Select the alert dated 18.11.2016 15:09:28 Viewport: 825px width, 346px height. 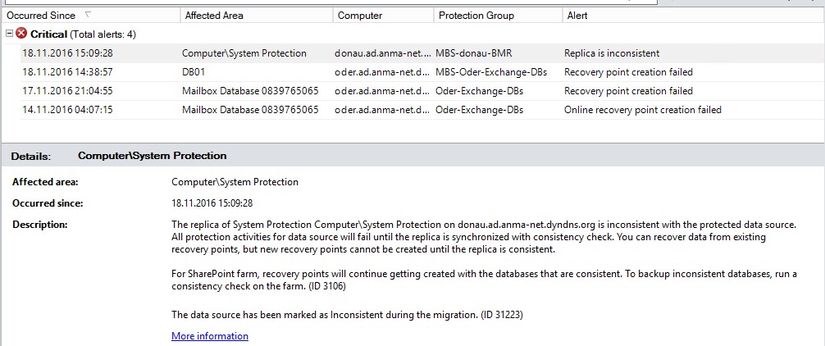coord(67,53)
